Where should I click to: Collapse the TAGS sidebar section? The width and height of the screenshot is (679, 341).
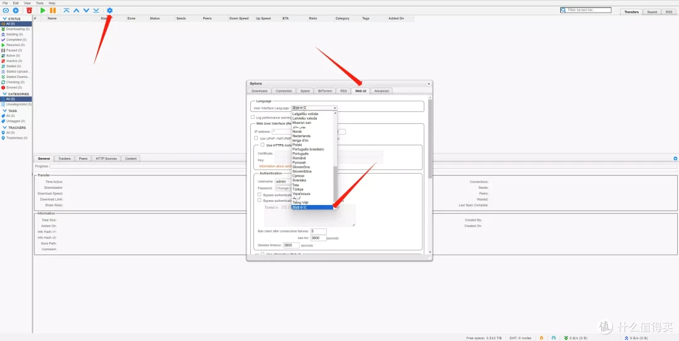tap(5, 111)
